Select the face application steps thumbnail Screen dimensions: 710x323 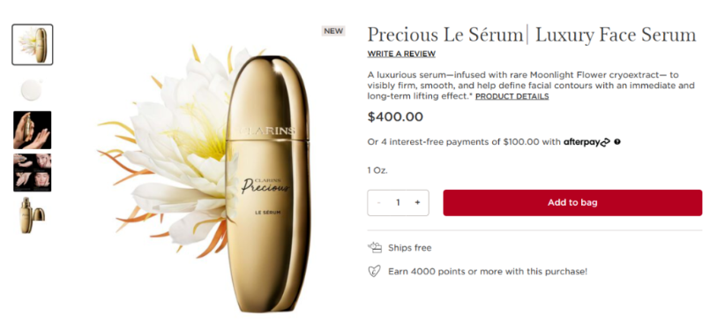[x=32, y=173]
